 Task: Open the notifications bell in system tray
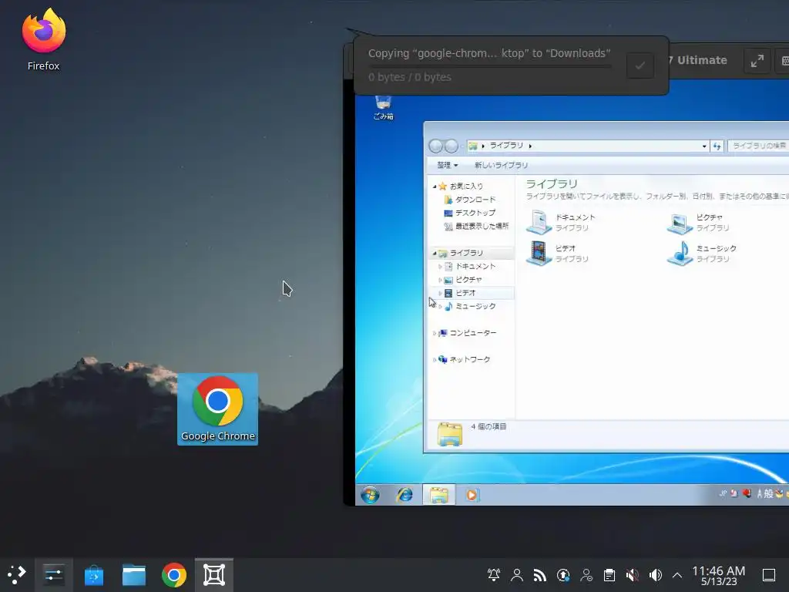pos(494,575)
